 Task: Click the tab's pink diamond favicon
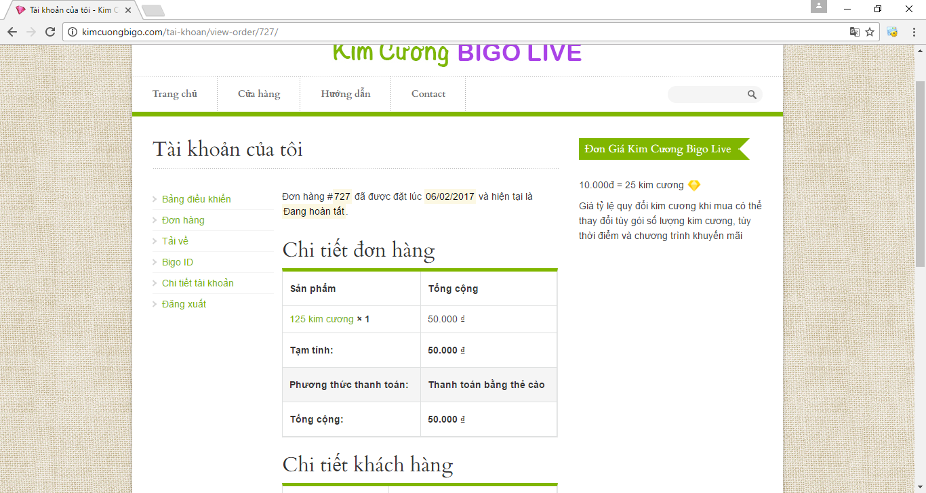20,10
